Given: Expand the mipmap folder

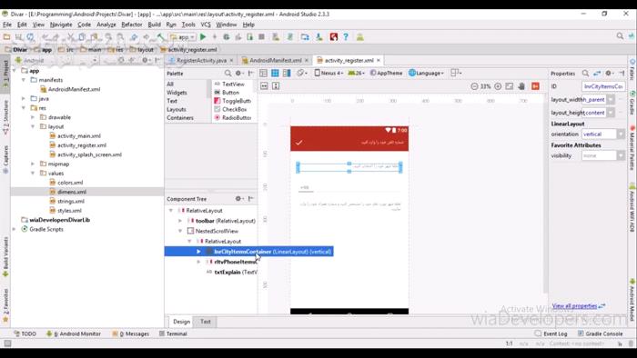Looking at the screenshot, I should [33, 164].
